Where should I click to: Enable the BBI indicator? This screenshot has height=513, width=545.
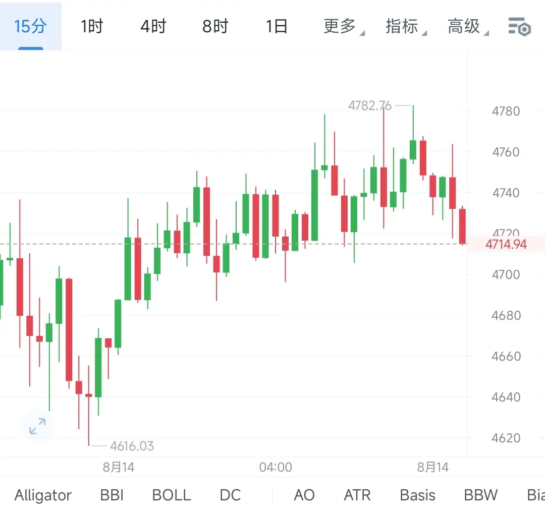tap(112, 495)
